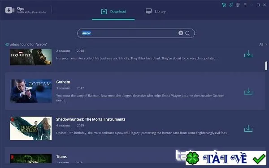Expand the All filter dropdown
Screen dimensions: 269x168
coord(263,44)
